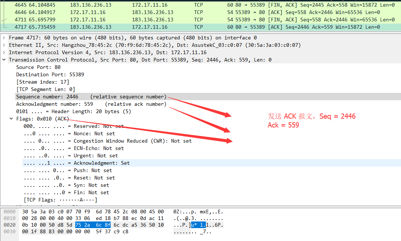Click the Header Length: 20 bytes line
This screenshot has width=401, height=241.
(73, 111)
